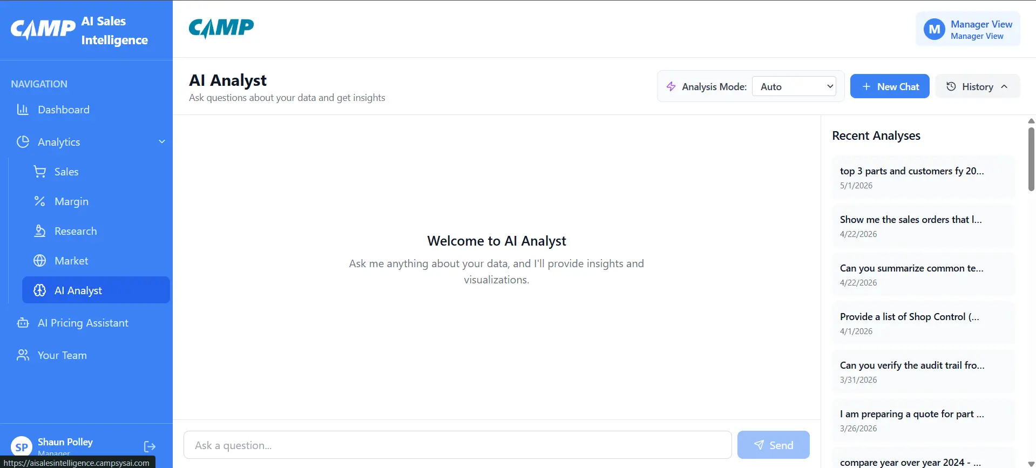Open the Dashboard bar chart icon

(23, 110)
